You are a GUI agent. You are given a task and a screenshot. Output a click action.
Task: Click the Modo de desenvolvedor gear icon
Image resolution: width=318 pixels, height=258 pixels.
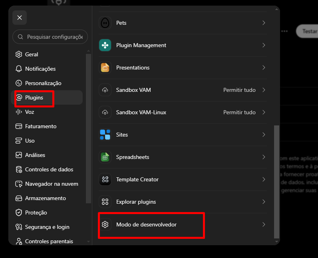pos(105,224)
